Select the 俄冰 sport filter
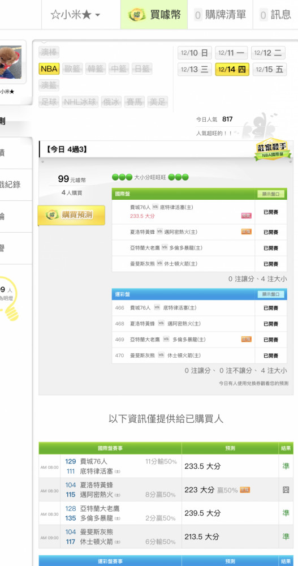The height and width of the screenshot is (566, 298). coord(111,102)
